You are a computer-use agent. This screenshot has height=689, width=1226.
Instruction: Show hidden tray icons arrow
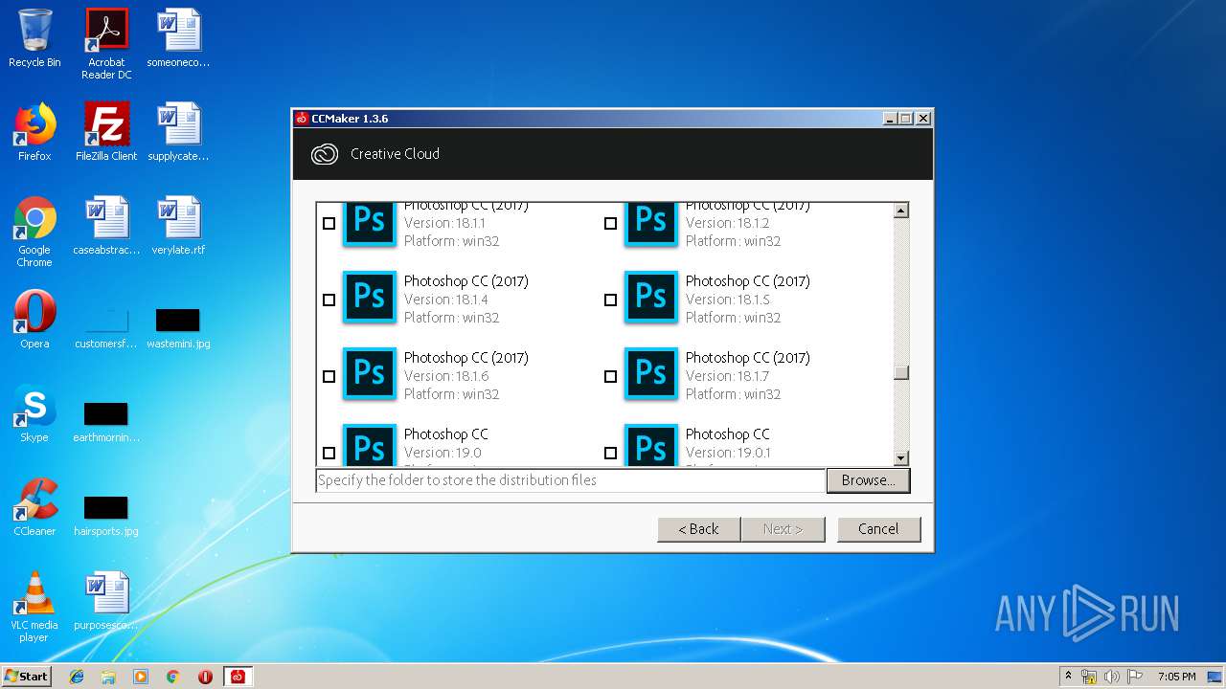(x=1069, y=677)
